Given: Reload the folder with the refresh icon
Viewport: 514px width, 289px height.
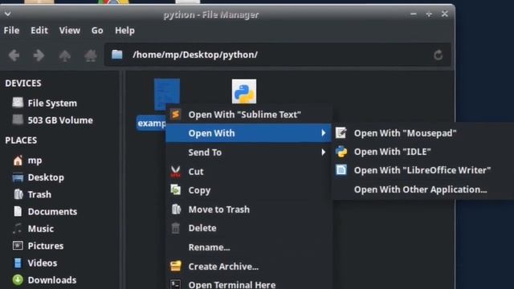Looking at the screenshot, I should (438, 55).
